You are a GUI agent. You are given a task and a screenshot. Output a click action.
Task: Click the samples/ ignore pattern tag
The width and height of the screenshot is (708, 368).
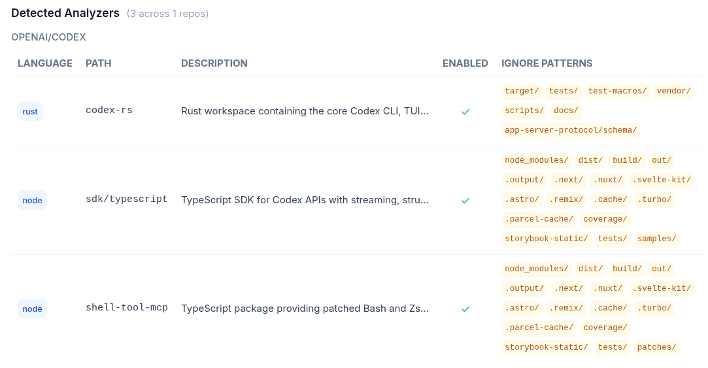point(656,239)
